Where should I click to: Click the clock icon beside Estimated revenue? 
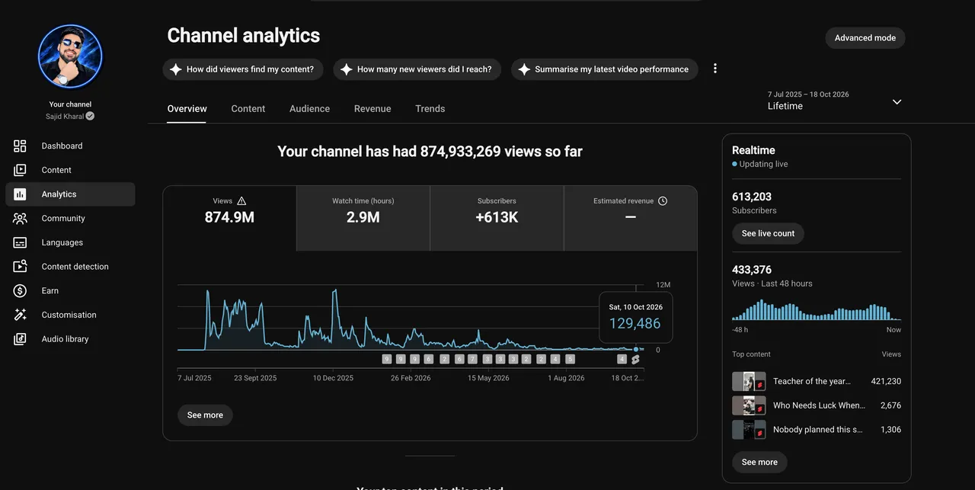pyautogui.click(x=663, y=201)
